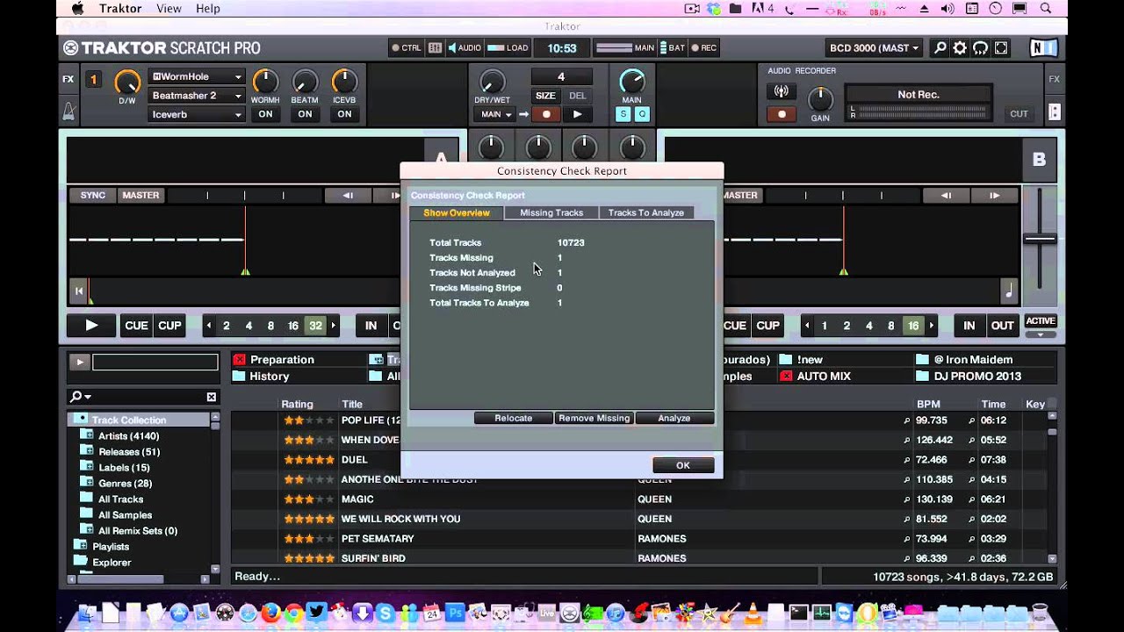1124x632 pixels.
Task: Adjust the audio recorder GAIN knob
Action: point(820,98)
